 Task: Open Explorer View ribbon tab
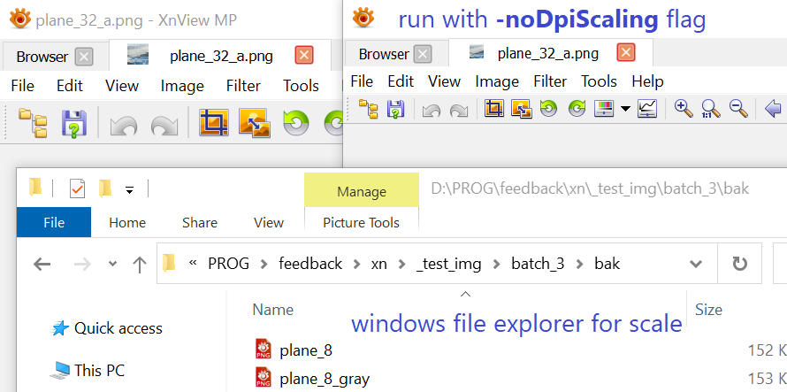[x=269, y=223]
